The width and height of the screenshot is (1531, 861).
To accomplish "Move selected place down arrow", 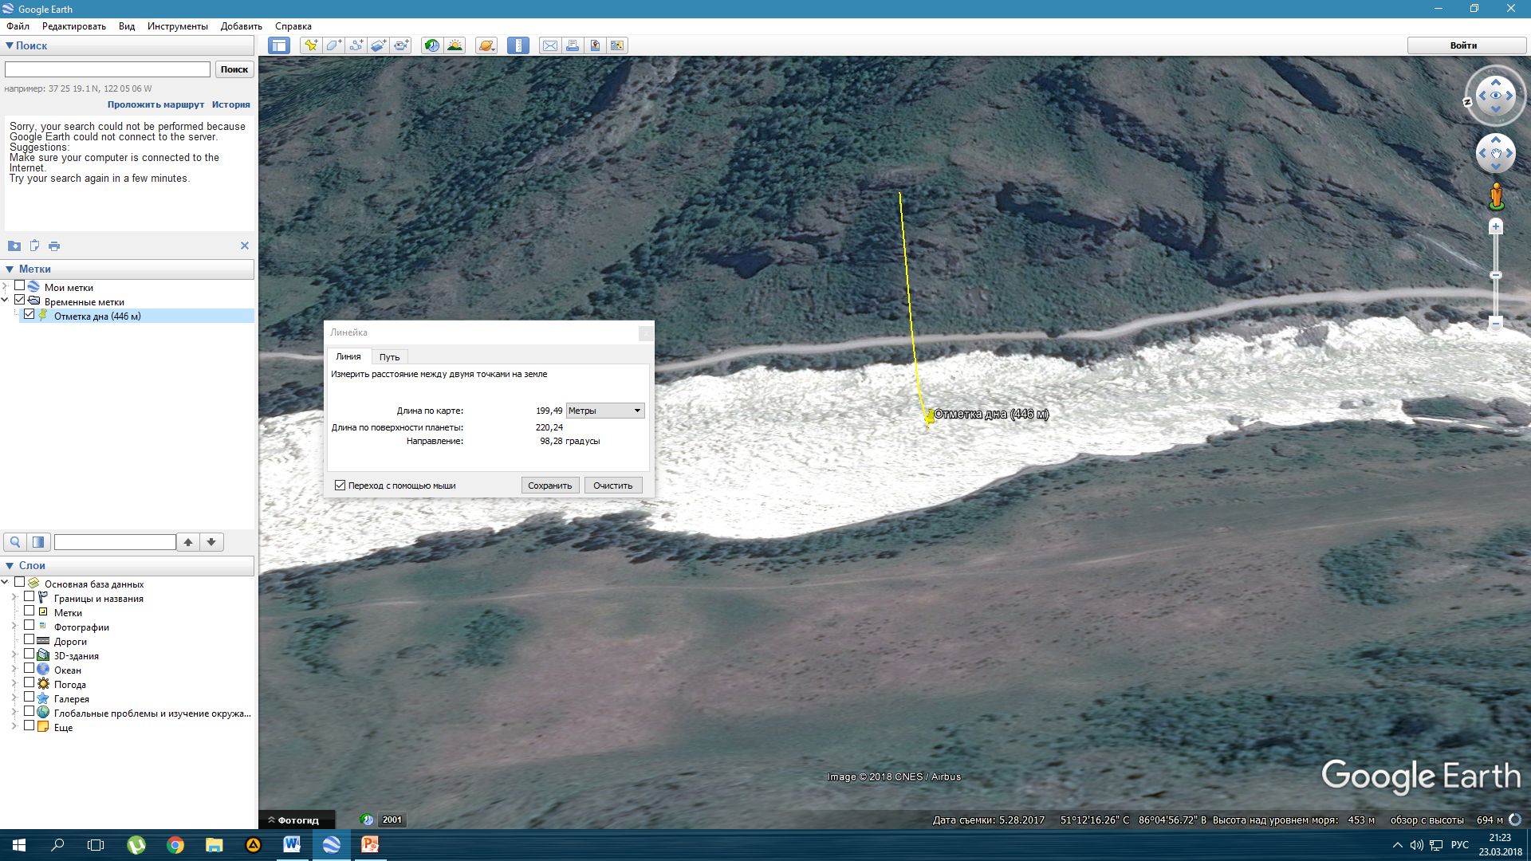I will [211, 542].
